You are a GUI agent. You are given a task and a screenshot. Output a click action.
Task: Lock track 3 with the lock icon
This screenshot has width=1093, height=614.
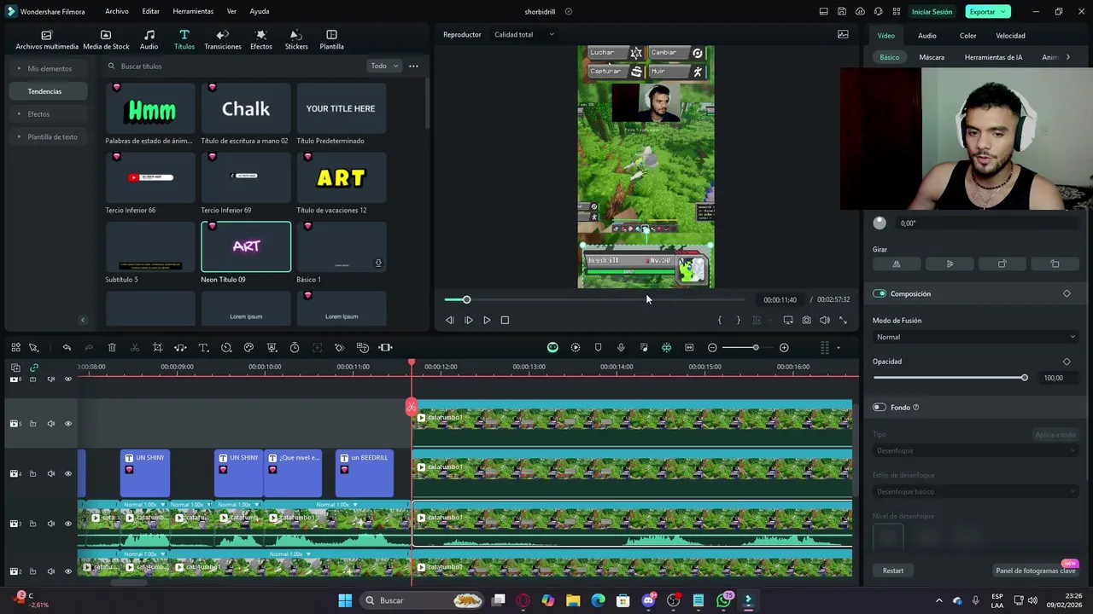(33, 524)
